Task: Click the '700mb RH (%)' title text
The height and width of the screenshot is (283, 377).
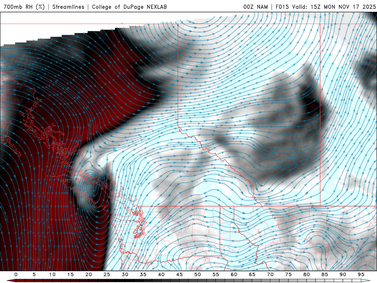Action: coord(25,7)
